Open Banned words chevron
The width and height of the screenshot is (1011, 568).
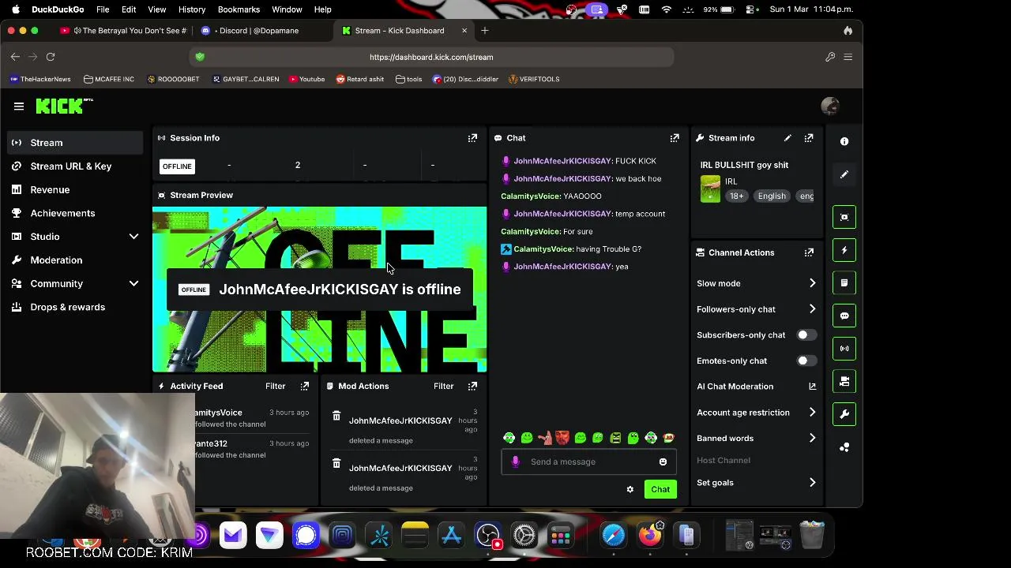(x=812, y=438)
